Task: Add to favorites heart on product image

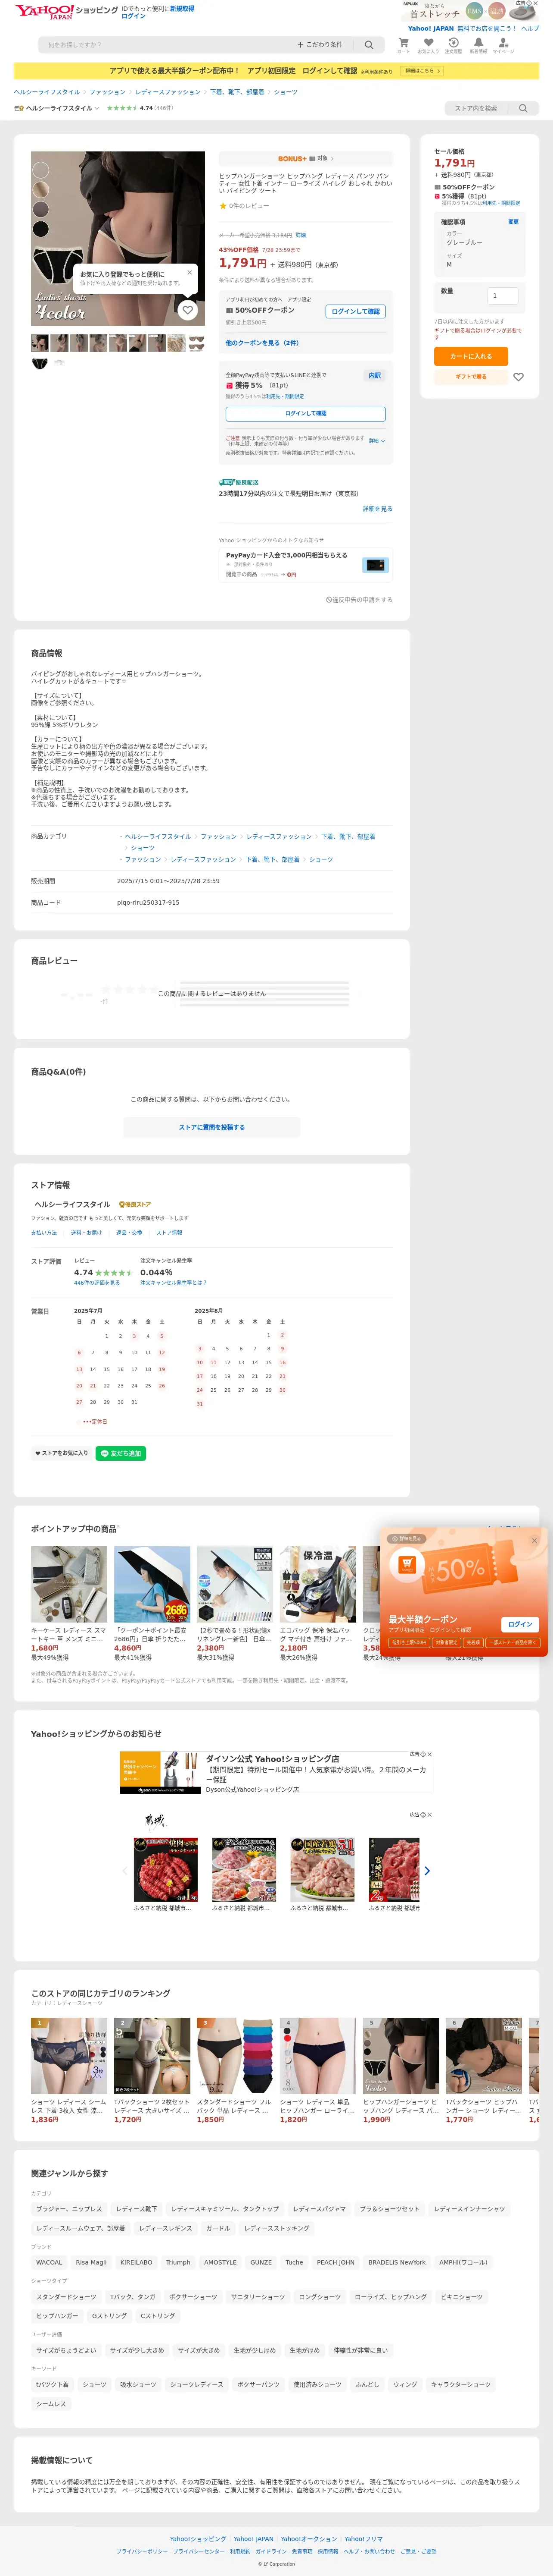Action: tap(188, 310)
